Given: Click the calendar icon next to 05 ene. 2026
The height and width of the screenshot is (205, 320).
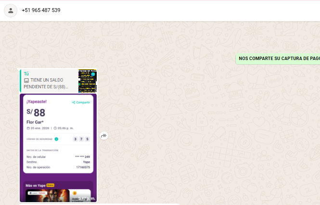Looking at the screenshot, I should (28, 129).
